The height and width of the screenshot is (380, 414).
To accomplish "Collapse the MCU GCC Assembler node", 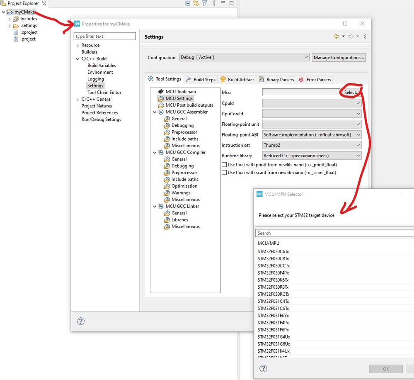I will [155, 112].
